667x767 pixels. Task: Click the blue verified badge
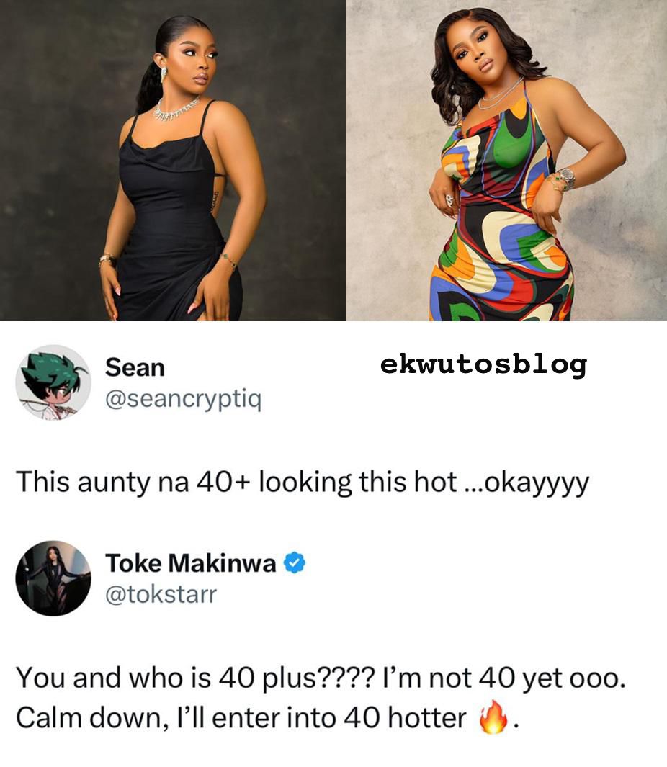295,562
